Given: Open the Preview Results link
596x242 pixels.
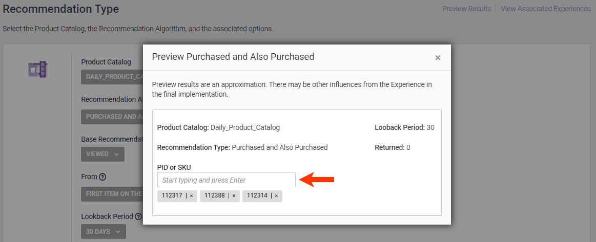Looking at the screenshot, I should pos(466,9).
